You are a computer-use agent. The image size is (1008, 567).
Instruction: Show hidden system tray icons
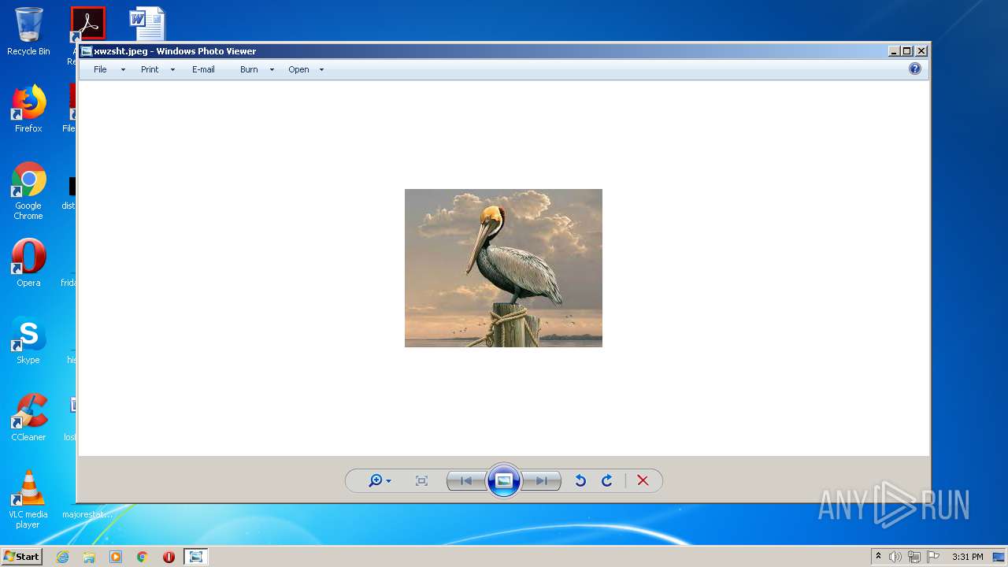tap(878, 557)
